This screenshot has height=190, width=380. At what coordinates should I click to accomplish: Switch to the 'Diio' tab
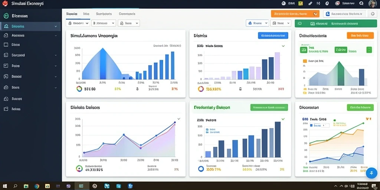pos(86,14)
